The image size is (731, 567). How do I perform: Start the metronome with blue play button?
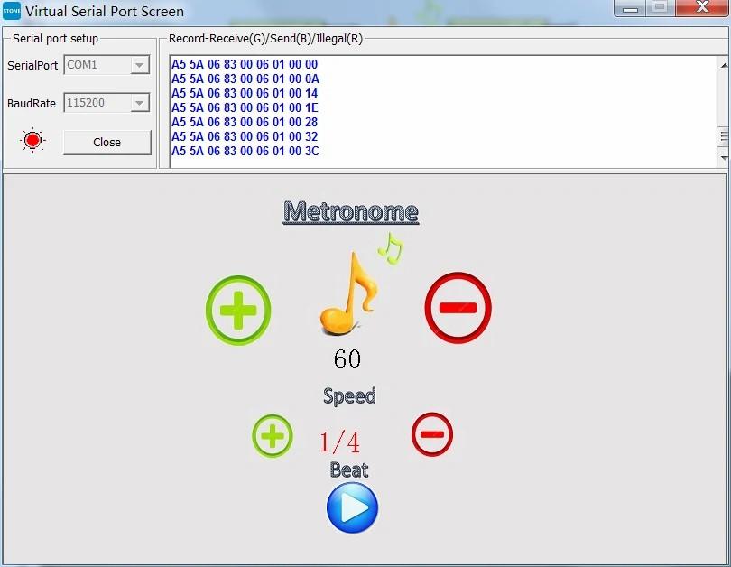352,507
